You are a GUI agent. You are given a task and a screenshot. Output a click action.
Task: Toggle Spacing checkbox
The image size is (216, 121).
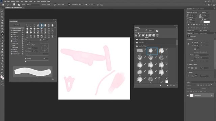(x=26, y=58)
